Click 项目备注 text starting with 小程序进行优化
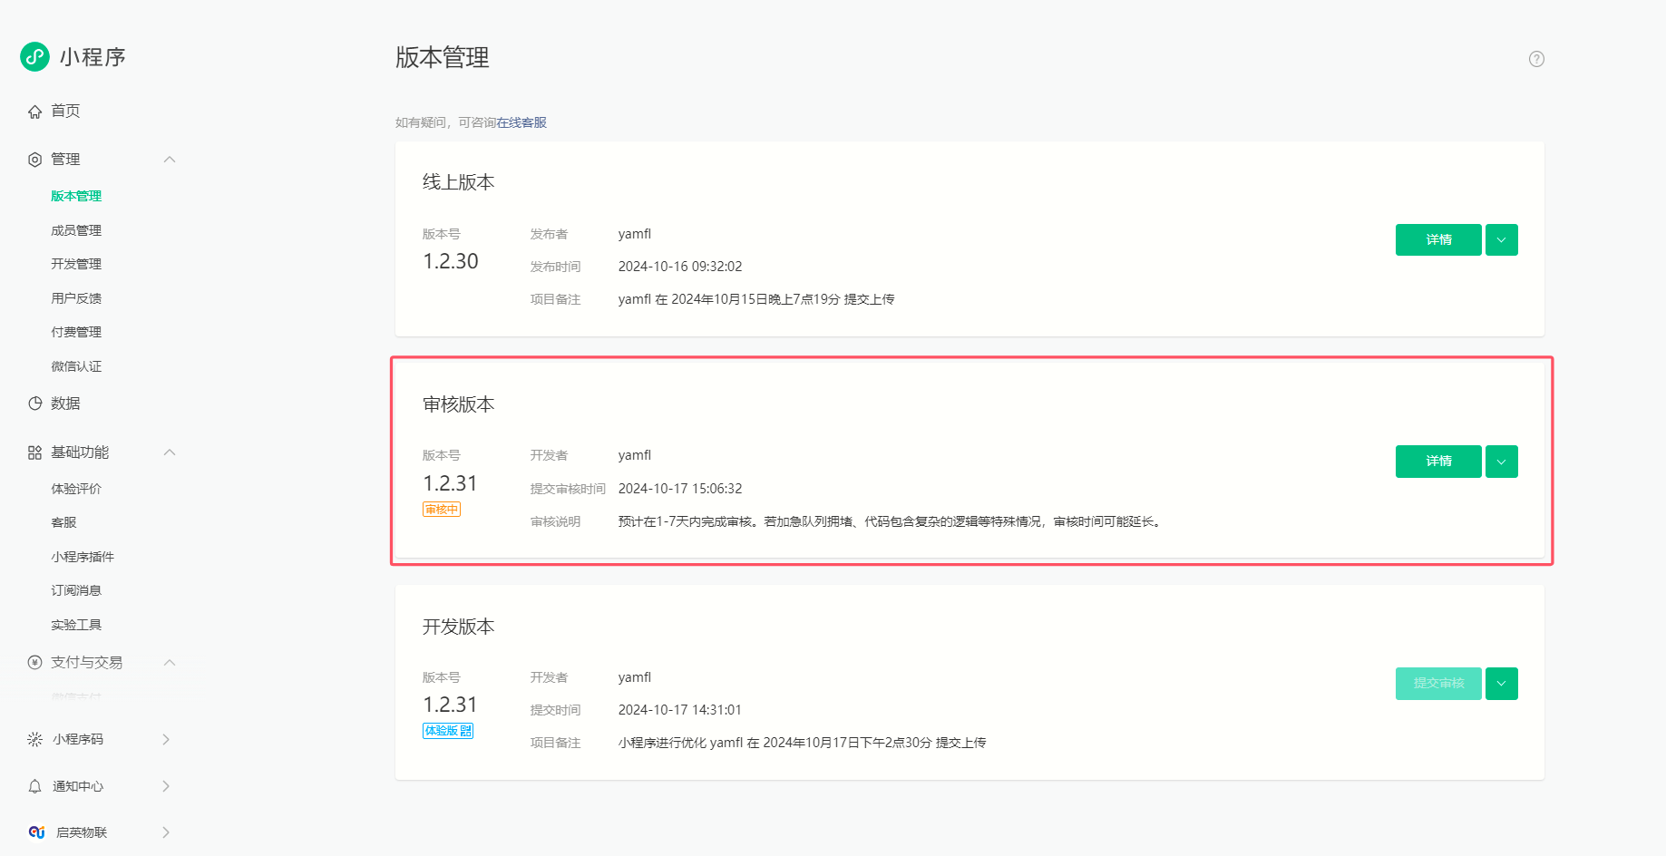 click(x=803, y=743)
